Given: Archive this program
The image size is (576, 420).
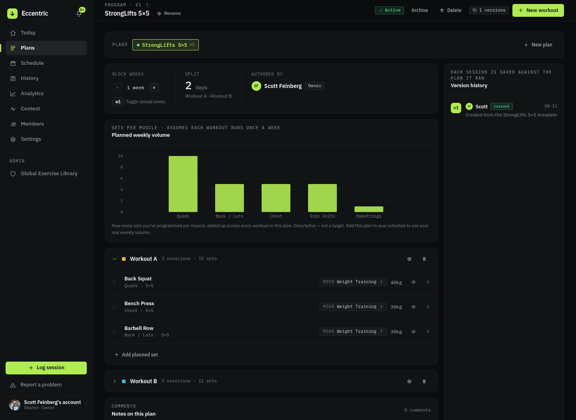Looking at the screenshot, I should coord(420,10).
